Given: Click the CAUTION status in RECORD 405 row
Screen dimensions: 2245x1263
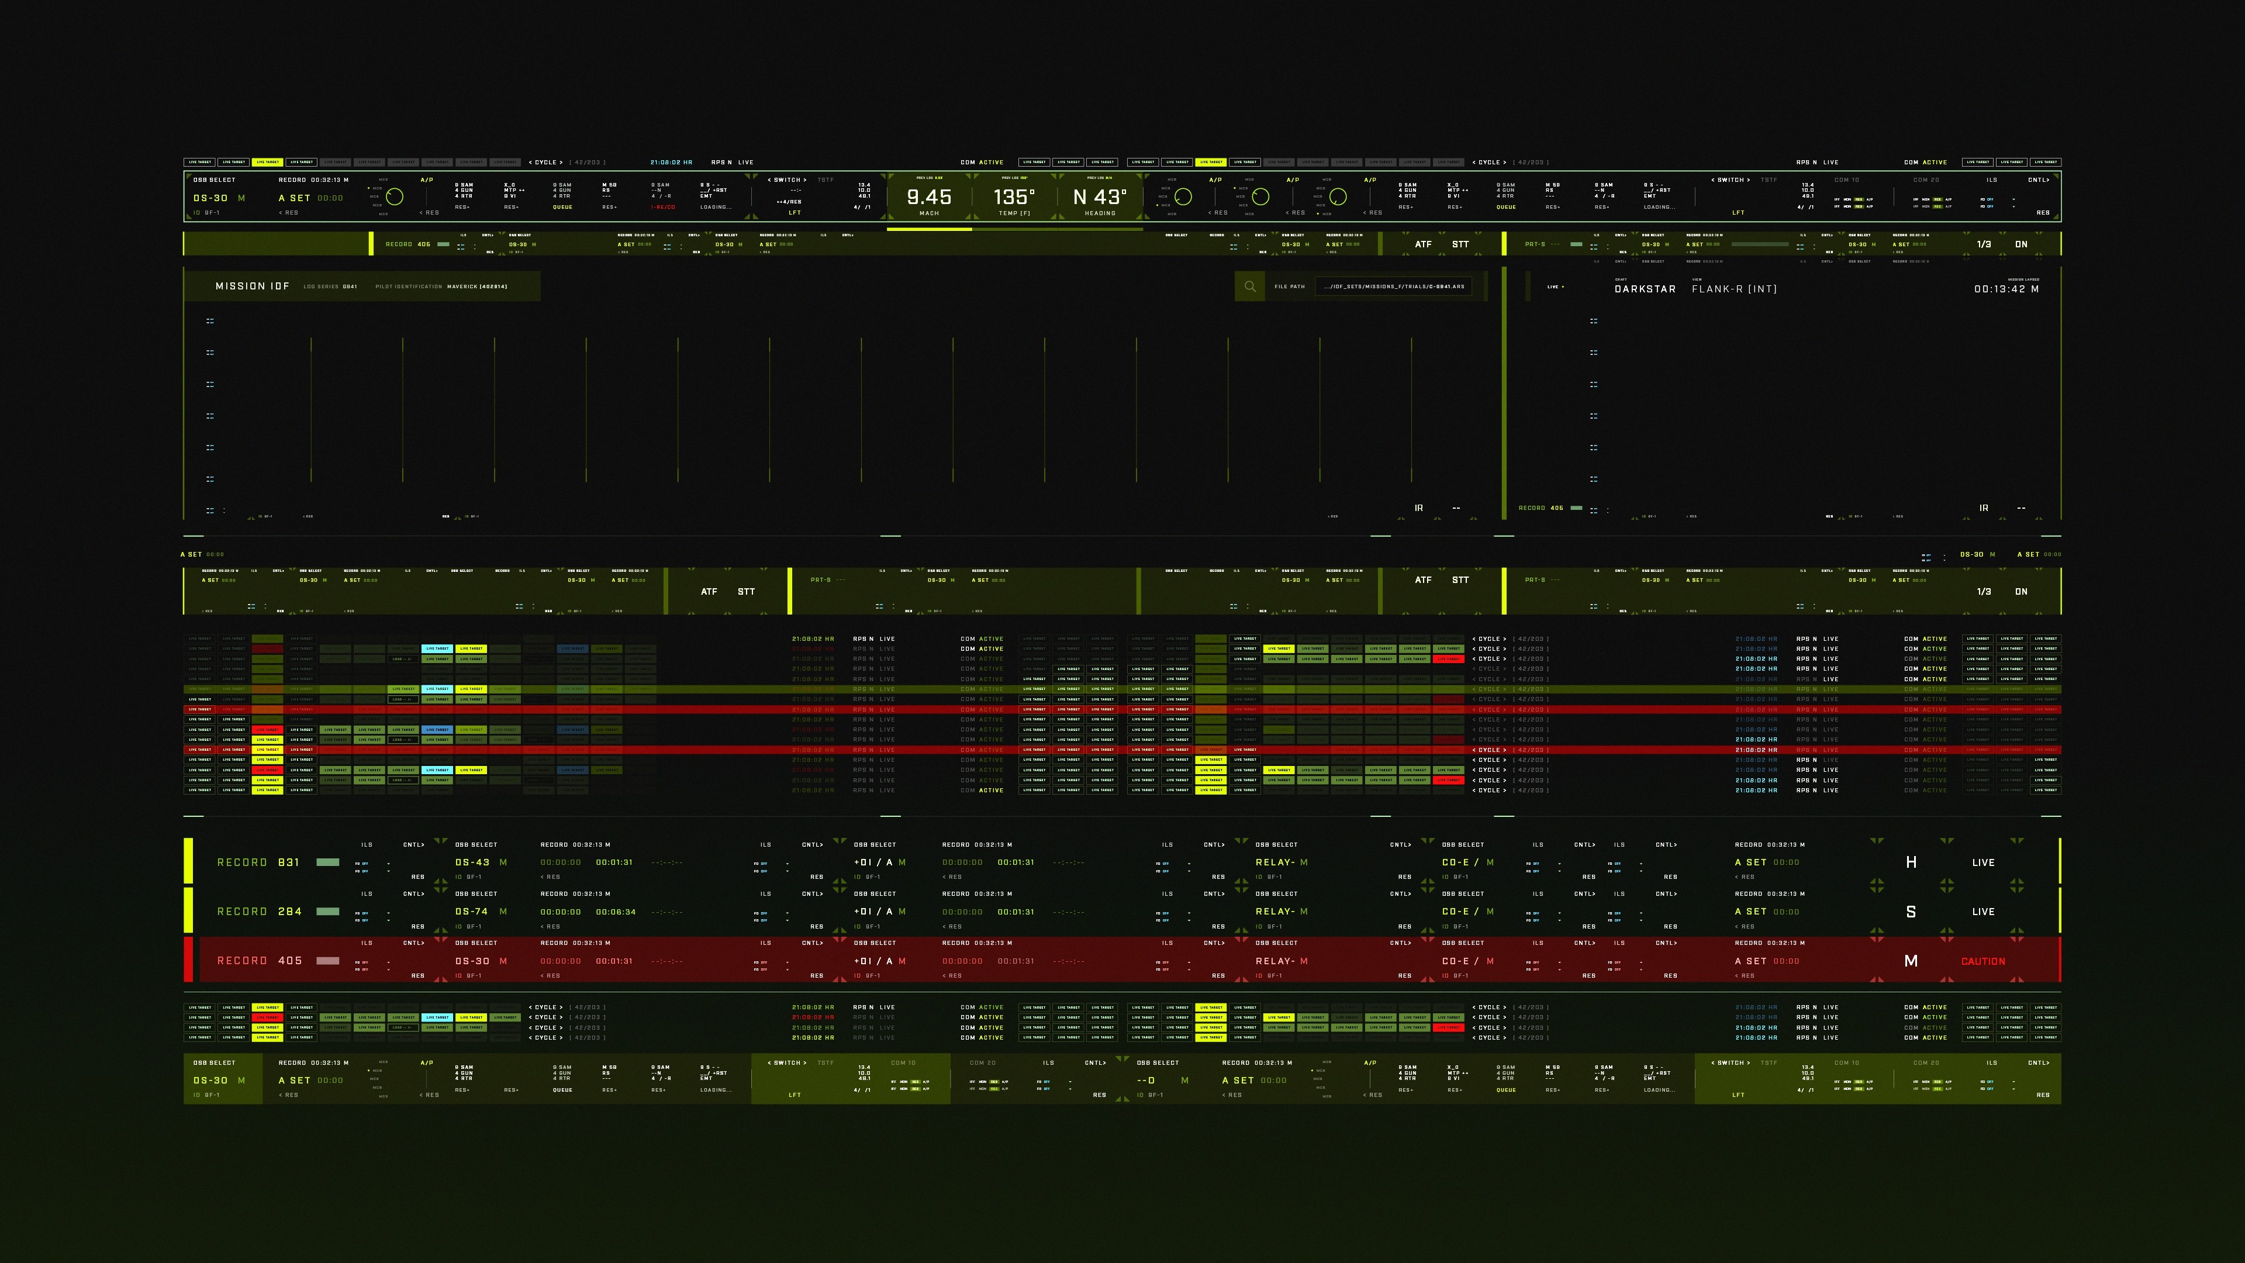Looking at the screenshot, I should click(x=1982, y=961).
